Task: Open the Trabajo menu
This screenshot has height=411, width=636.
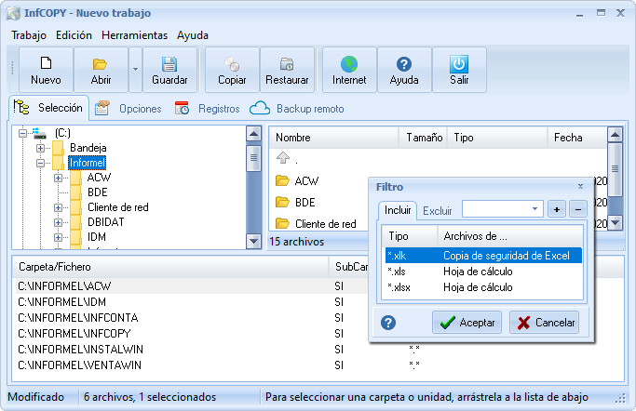Action: [29, 35]
